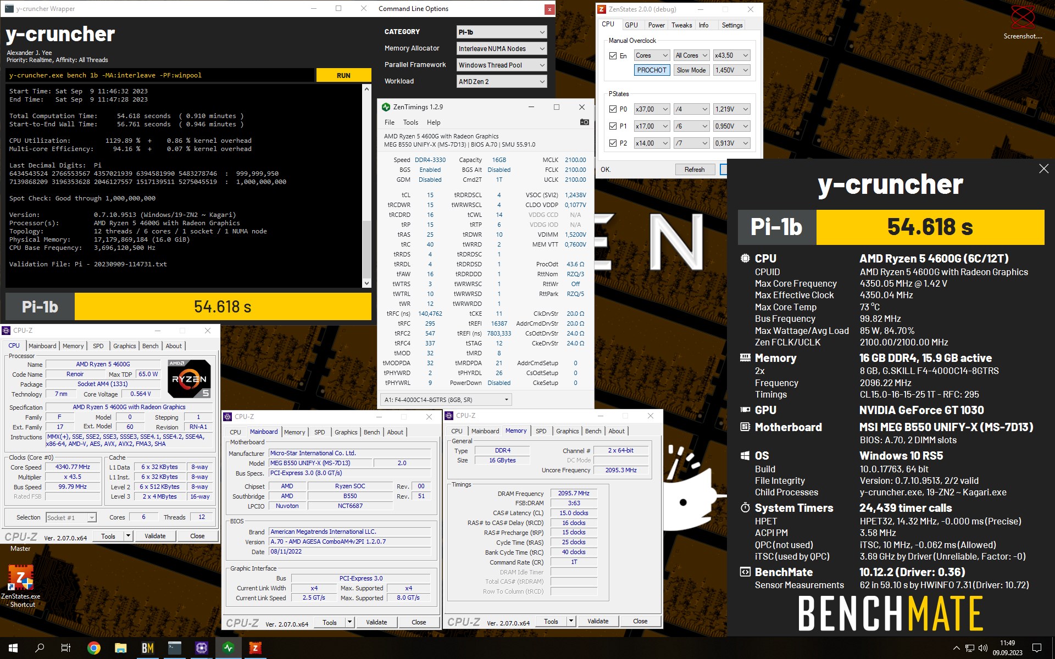Open File Explorer from taskbar
Screen dimensions: 1055x659
click(x=121, y=648)
